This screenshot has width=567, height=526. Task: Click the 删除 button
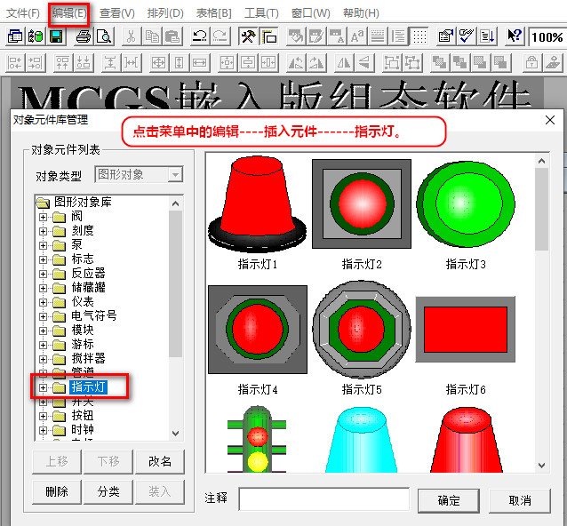tap(57, 491)
